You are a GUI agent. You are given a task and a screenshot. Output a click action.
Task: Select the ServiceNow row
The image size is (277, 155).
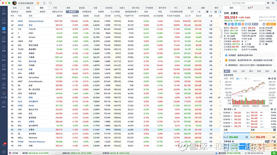coord(115,77)
